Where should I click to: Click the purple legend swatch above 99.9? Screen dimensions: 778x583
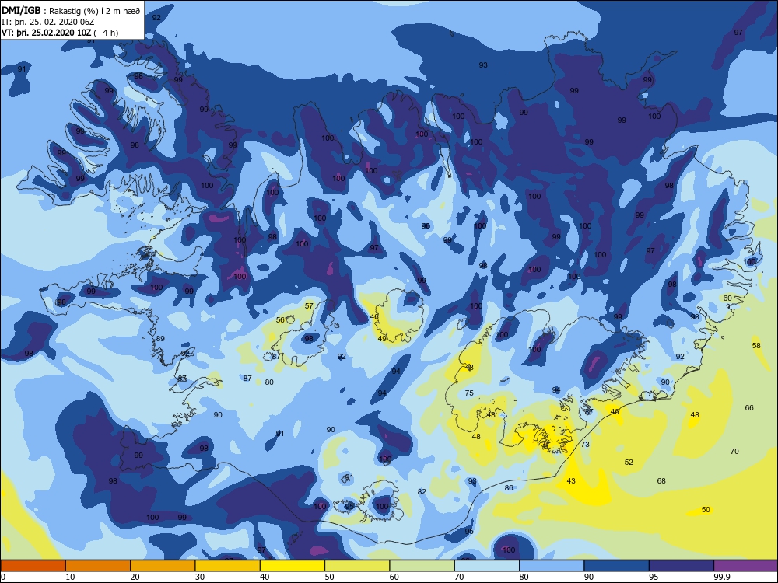746,566
